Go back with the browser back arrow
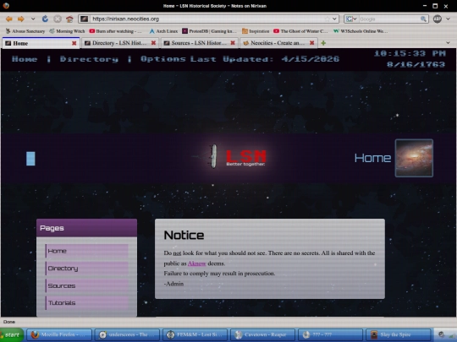Image resolution: width=457 pixels, height=342 pixels. [x=9, y=19]
